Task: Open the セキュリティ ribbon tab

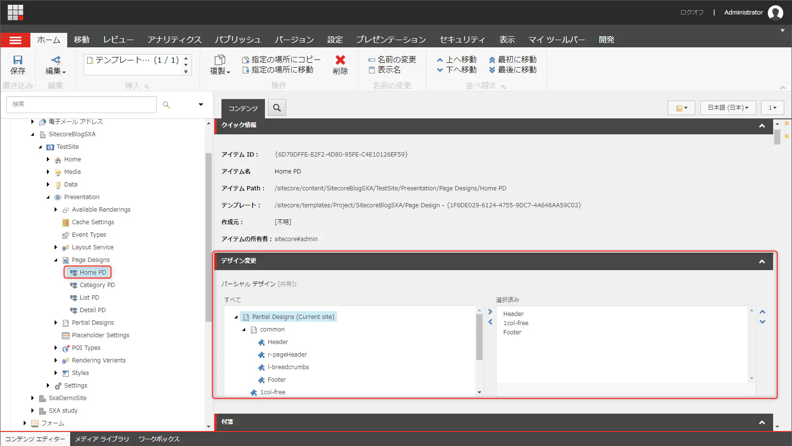Action: click(462, 40)
